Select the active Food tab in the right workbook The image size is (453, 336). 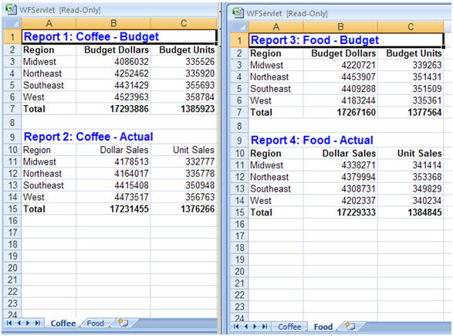[x=323, y=327]
